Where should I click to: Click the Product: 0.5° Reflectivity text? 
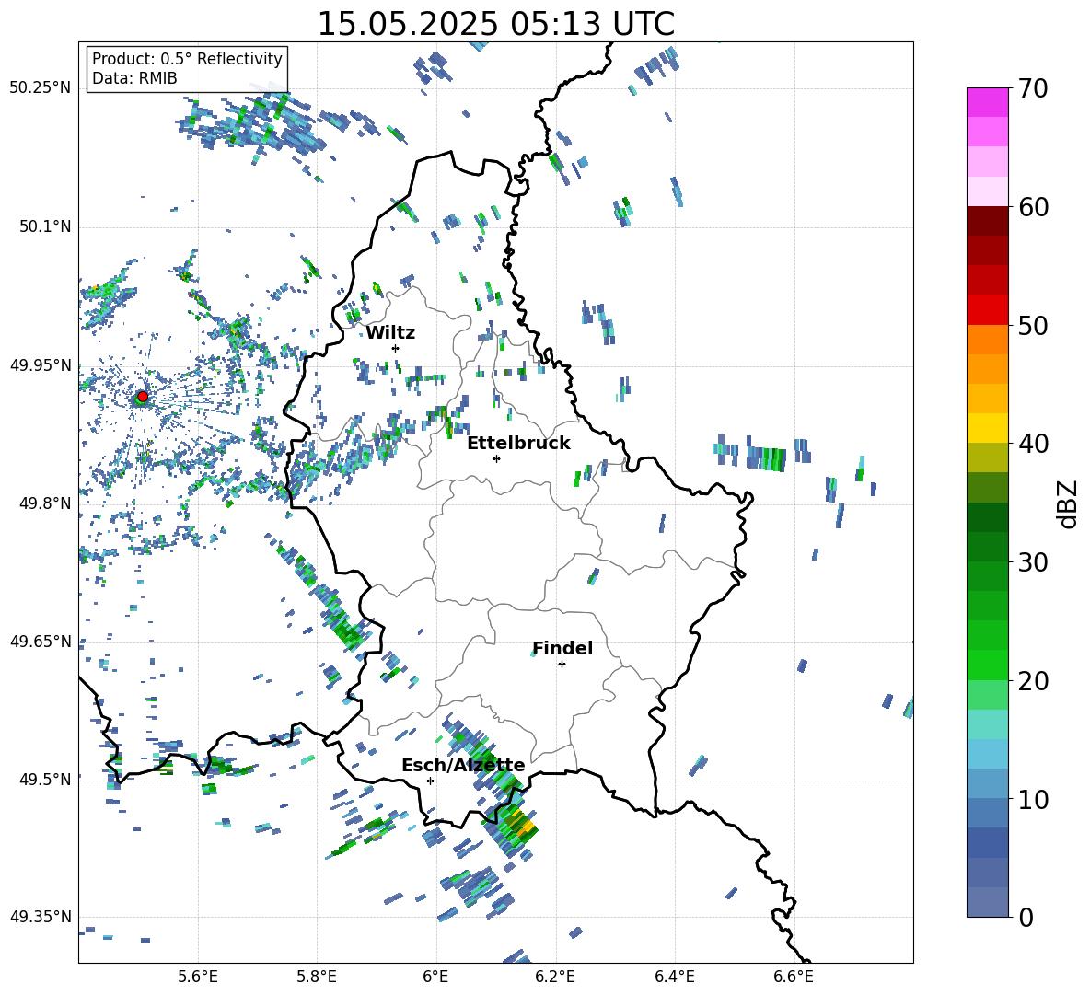[x=187, y=59]
